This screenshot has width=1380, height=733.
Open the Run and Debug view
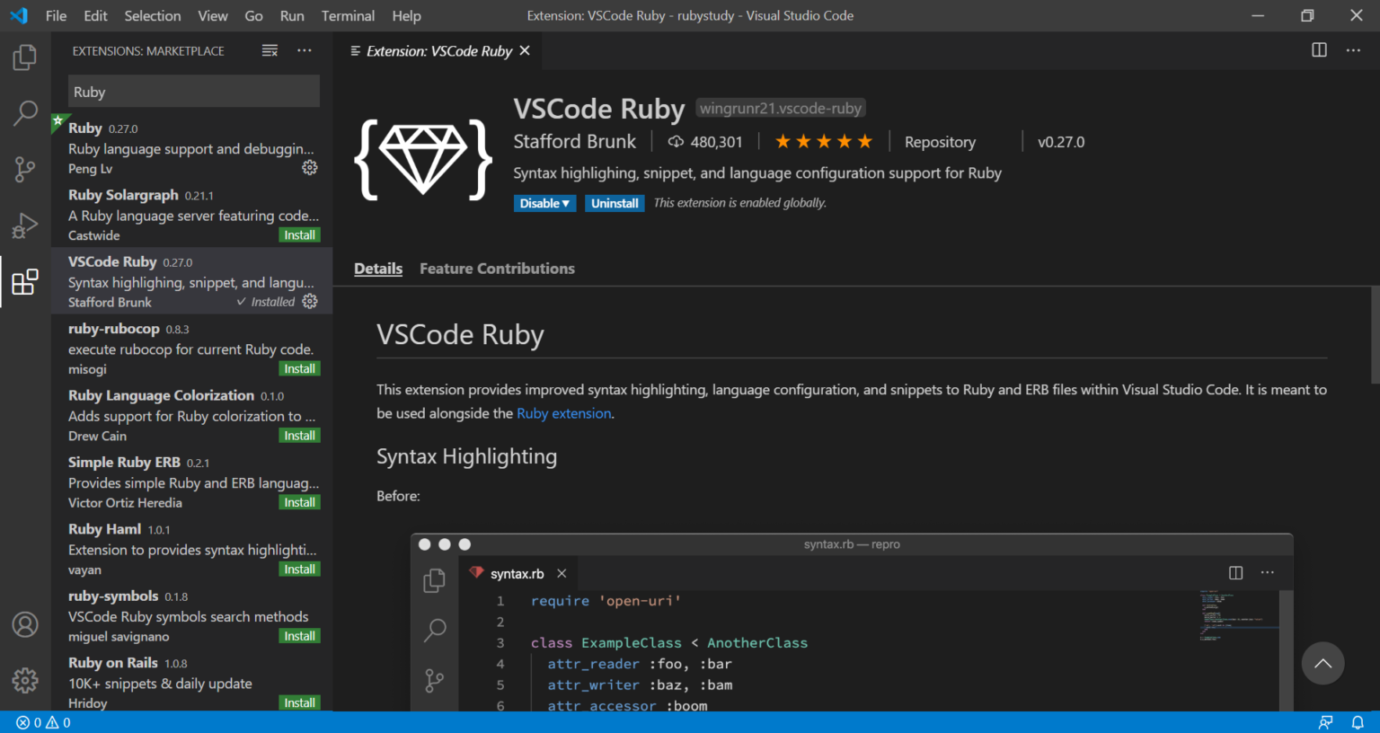point(24,225)
